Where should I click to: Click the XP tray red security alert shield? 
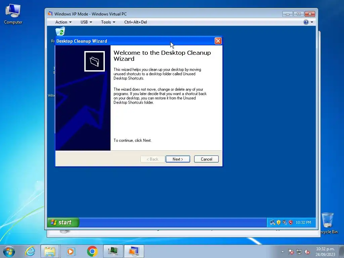291,222
